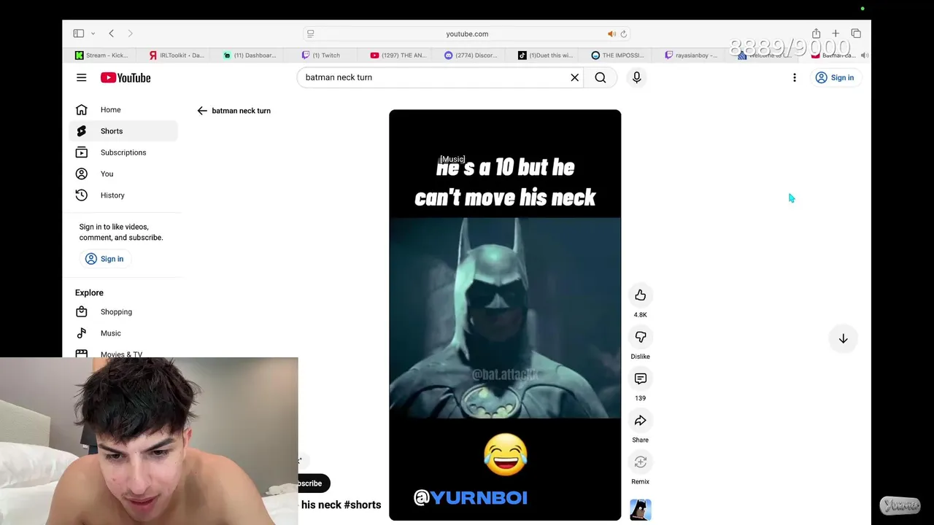Open Music under Explore
The image size is (934, 525).
click(x=123, y=333)
